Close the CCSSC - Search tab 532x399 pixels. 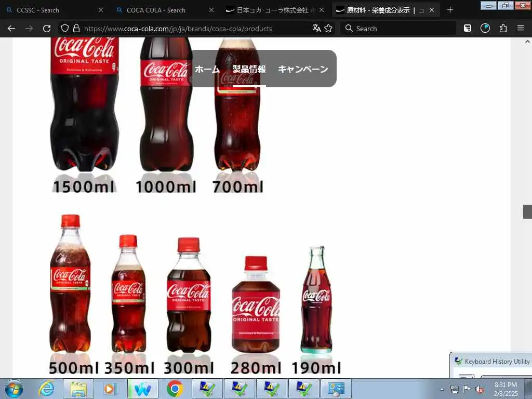[x=101, y=10]
